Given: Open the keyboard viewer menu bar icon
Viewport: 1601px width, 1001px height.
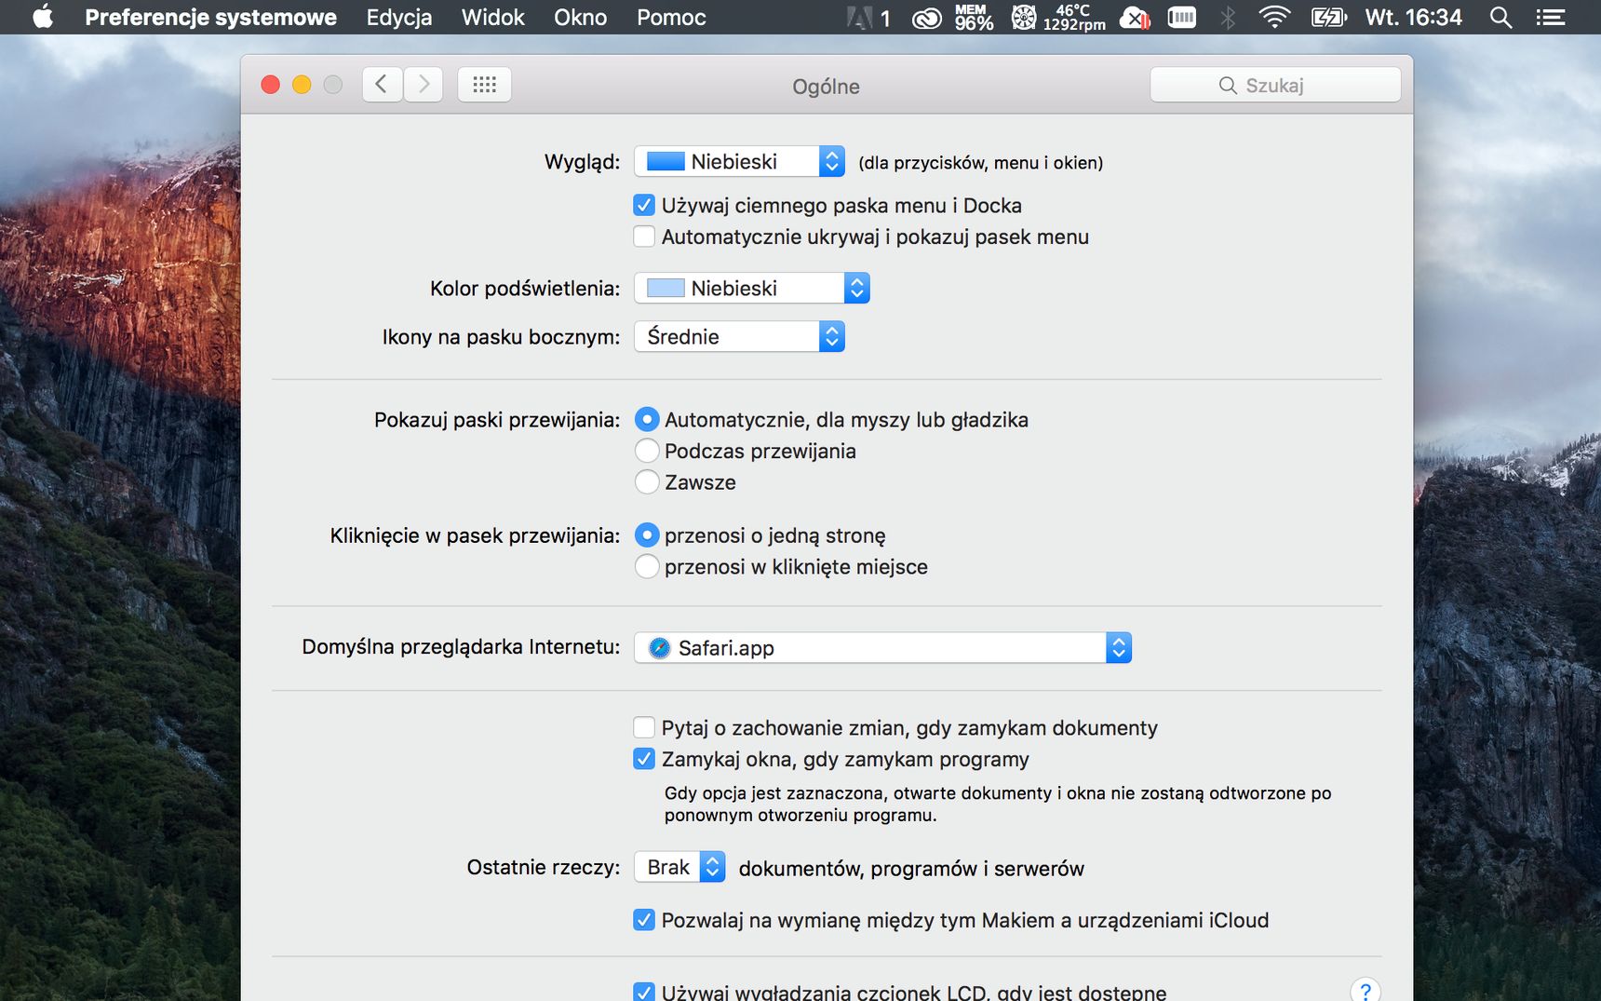Looking at the screenshot, I should (1181, 18).
